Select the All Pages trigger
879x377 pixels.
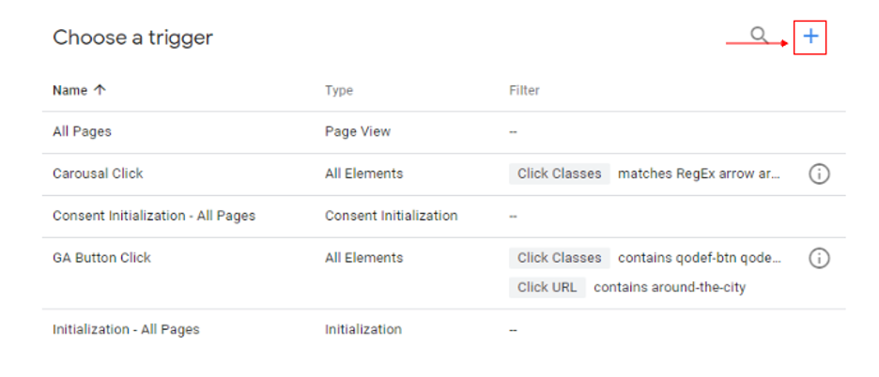[x=82, y=132]
